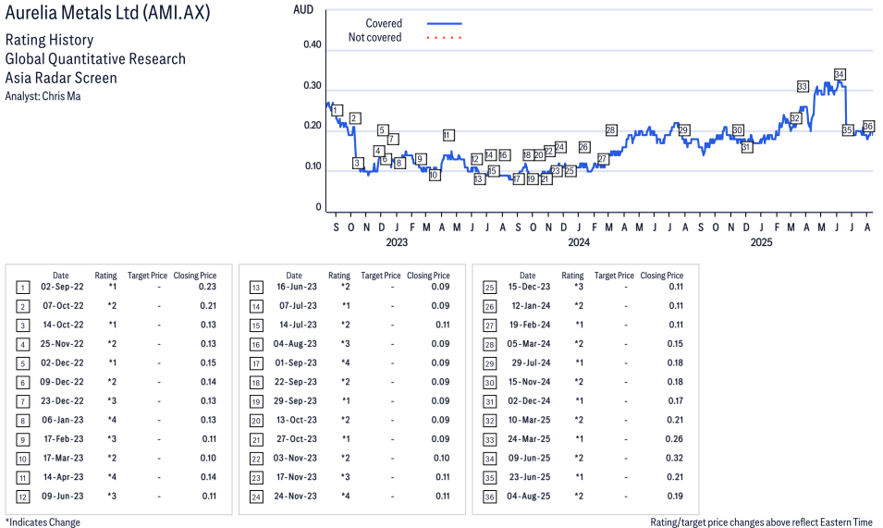Click the '01-Sep-23' date cell
This screenshot has width=883, height=528.
click(296, 363)
